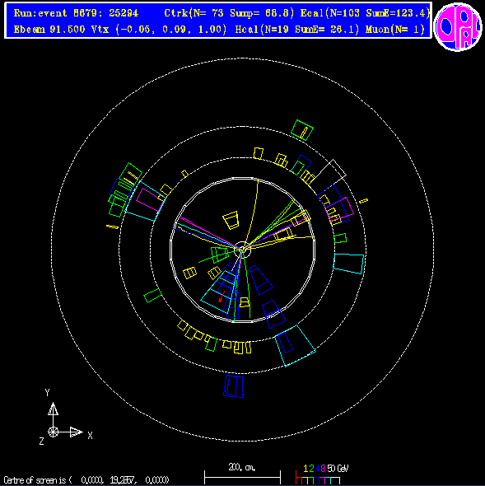
Task: Click the Y axis arrow of the coordinate indicator
Action: coord(53,409)
